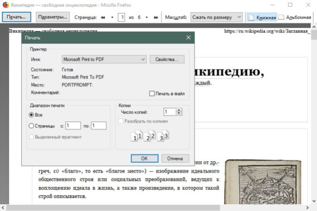Click the Firefox logo icon
This screenshot has width=317, height=211.
[5, 5]
